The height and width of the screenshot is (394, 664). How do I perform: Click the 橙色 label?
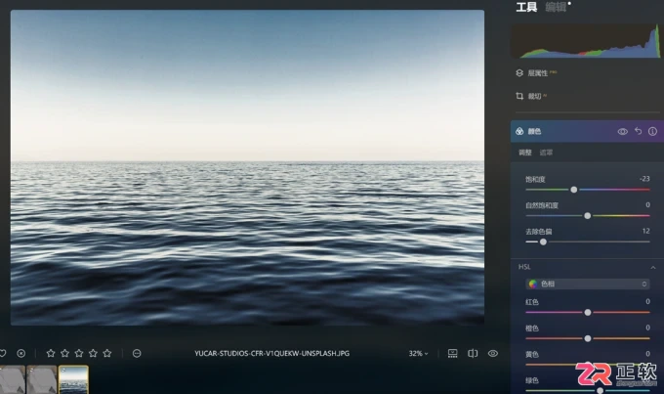[x=532, y=328]
